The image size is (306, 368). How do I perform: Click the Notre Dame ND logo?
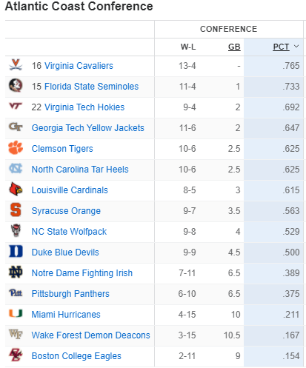coord(16,272)
